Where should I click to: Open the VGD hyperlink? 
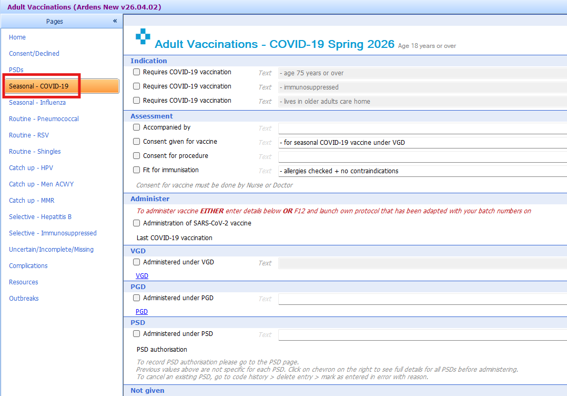click(x=142, y=275)
